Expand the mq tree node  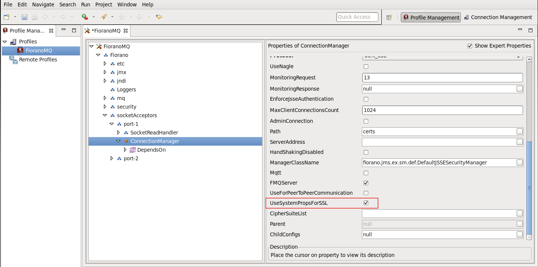point(105,98)
